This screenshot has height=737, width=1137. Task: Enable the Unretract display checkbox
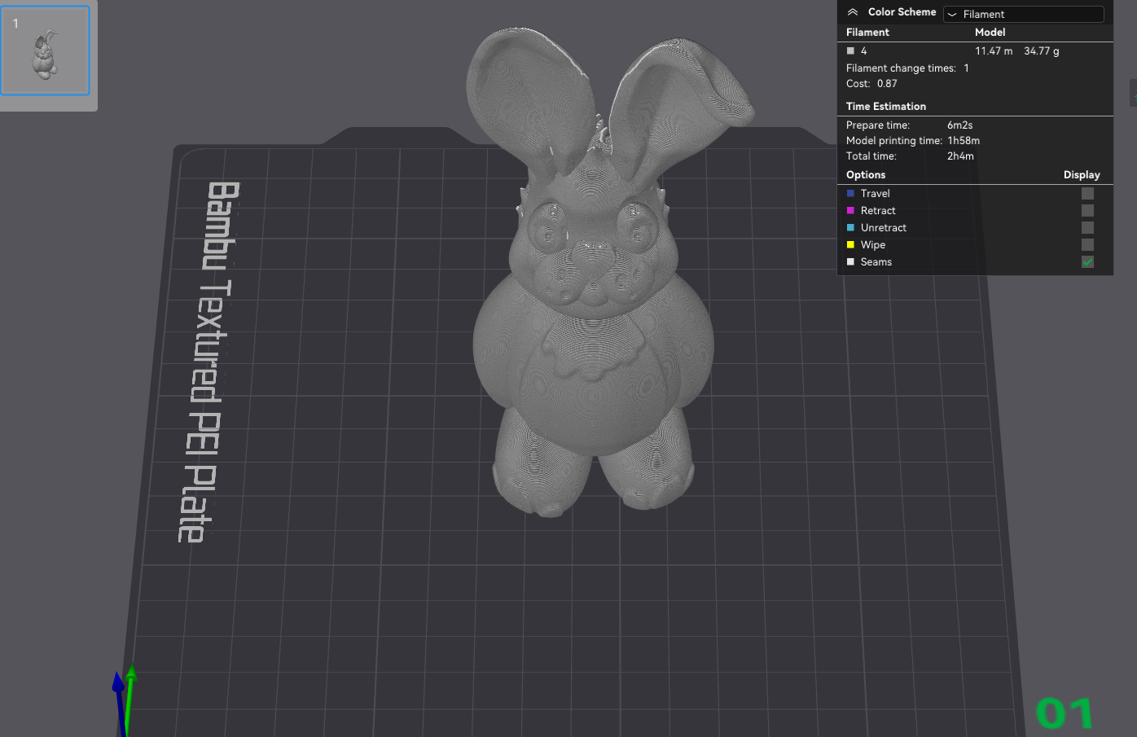(x=1087, y=227)
